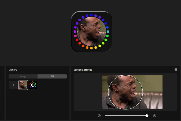181x121 pixels.
Task: Open the Screen Settings info icon
Action: click(x=176, y=70)
